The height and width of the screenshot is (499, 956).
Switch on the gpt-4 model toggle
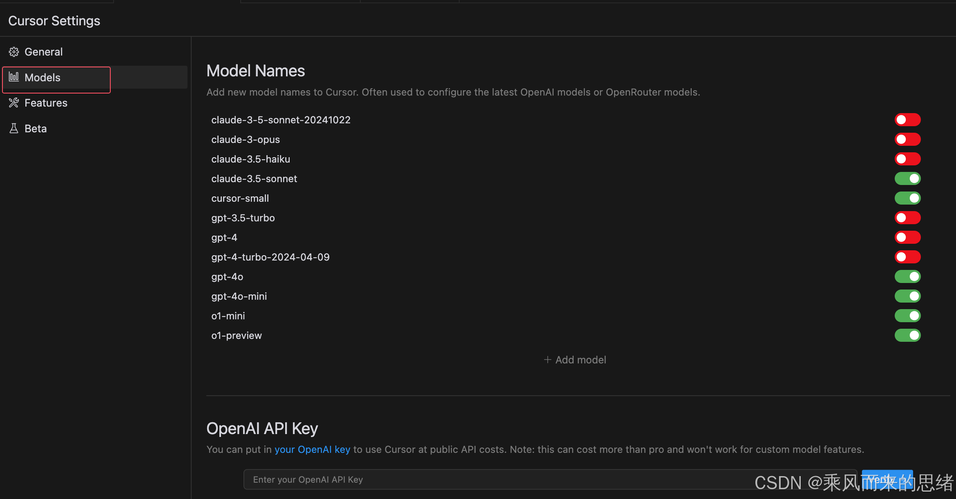coord(907,237)
